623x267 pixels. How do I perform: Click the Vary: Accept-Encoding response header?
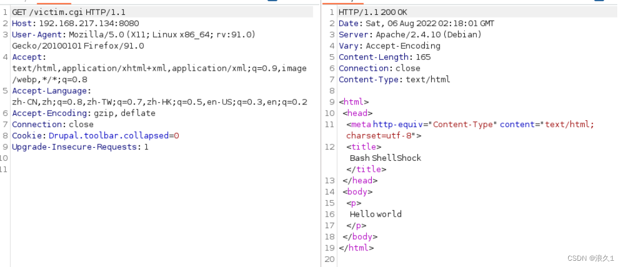click(x=389, y=46)
